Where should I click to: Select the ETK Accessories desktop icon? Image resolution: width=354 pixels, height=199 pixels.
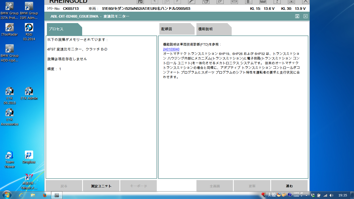click(x=10, y=117)
